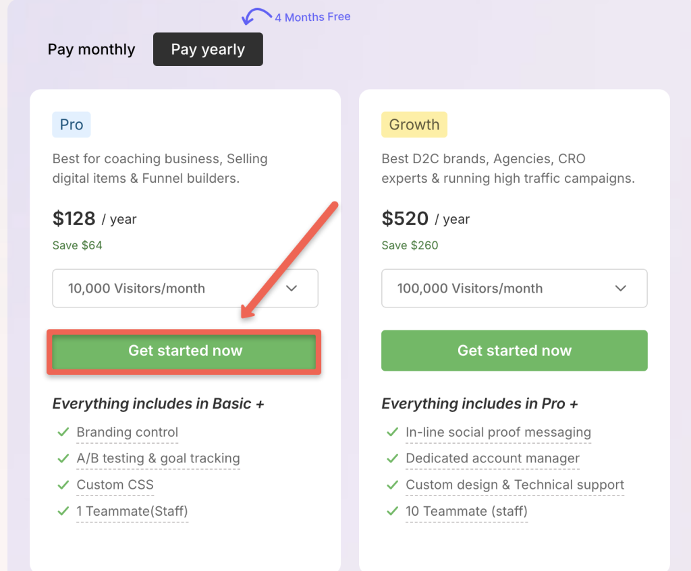The height and width of the screenshot is (571, 691).
Task: Click the checkmark next to Dedicated account manager
Action: click(x=392, y=458)
